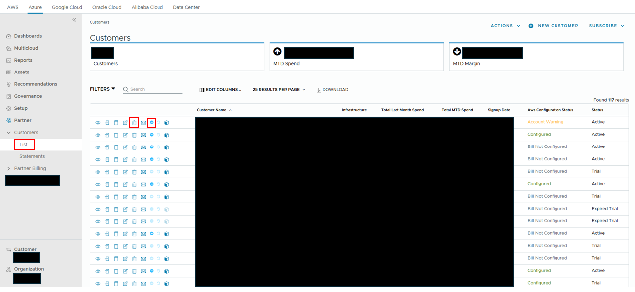Click the Customers breadcrumb link
Screen dimensions: 635x292
[x=100, y=22]
